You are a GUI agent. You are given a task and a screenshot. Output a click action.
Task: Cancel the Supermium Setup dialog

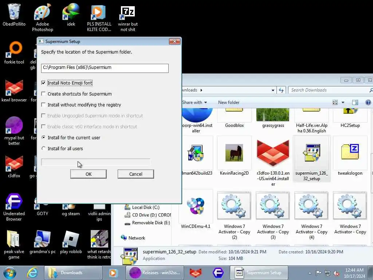[136, 174]
